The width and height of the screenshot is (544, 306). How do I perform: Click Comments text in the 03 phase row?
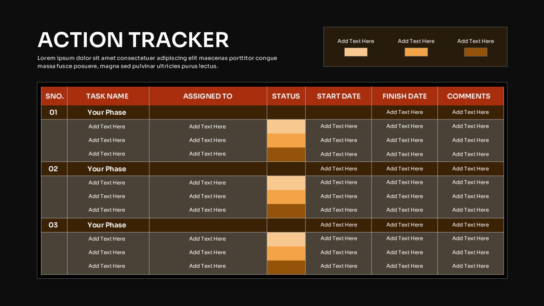coord(470,225)
